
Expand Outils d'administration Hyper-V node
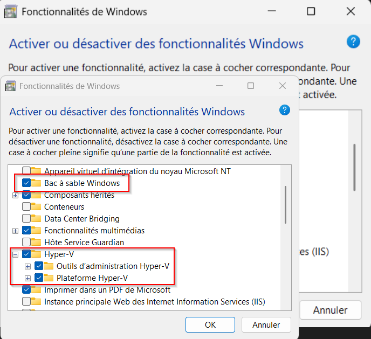pos(28,266)
